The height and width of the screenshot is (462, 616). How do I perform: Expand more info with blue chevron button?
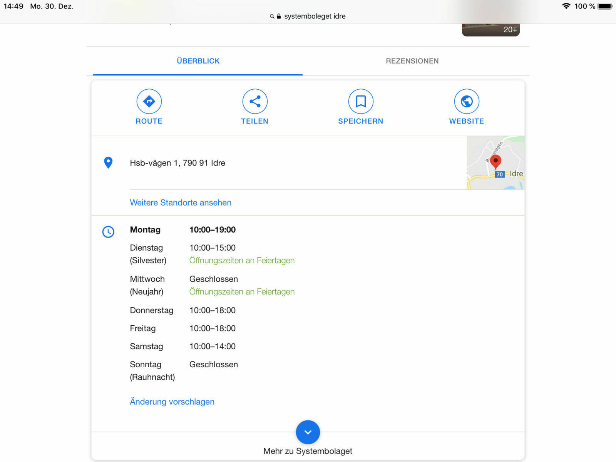coord(308,432)
